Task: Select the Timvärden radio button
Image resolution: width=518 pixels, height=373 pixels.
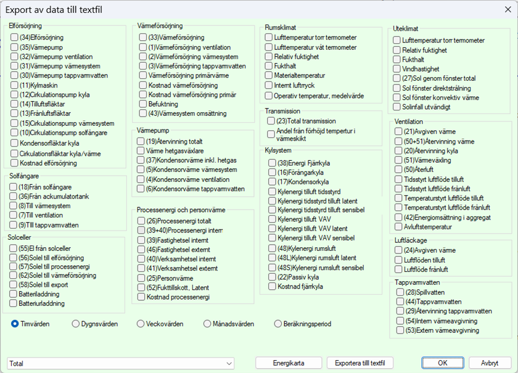Action: pyautogui.click(x=15, y=324)
